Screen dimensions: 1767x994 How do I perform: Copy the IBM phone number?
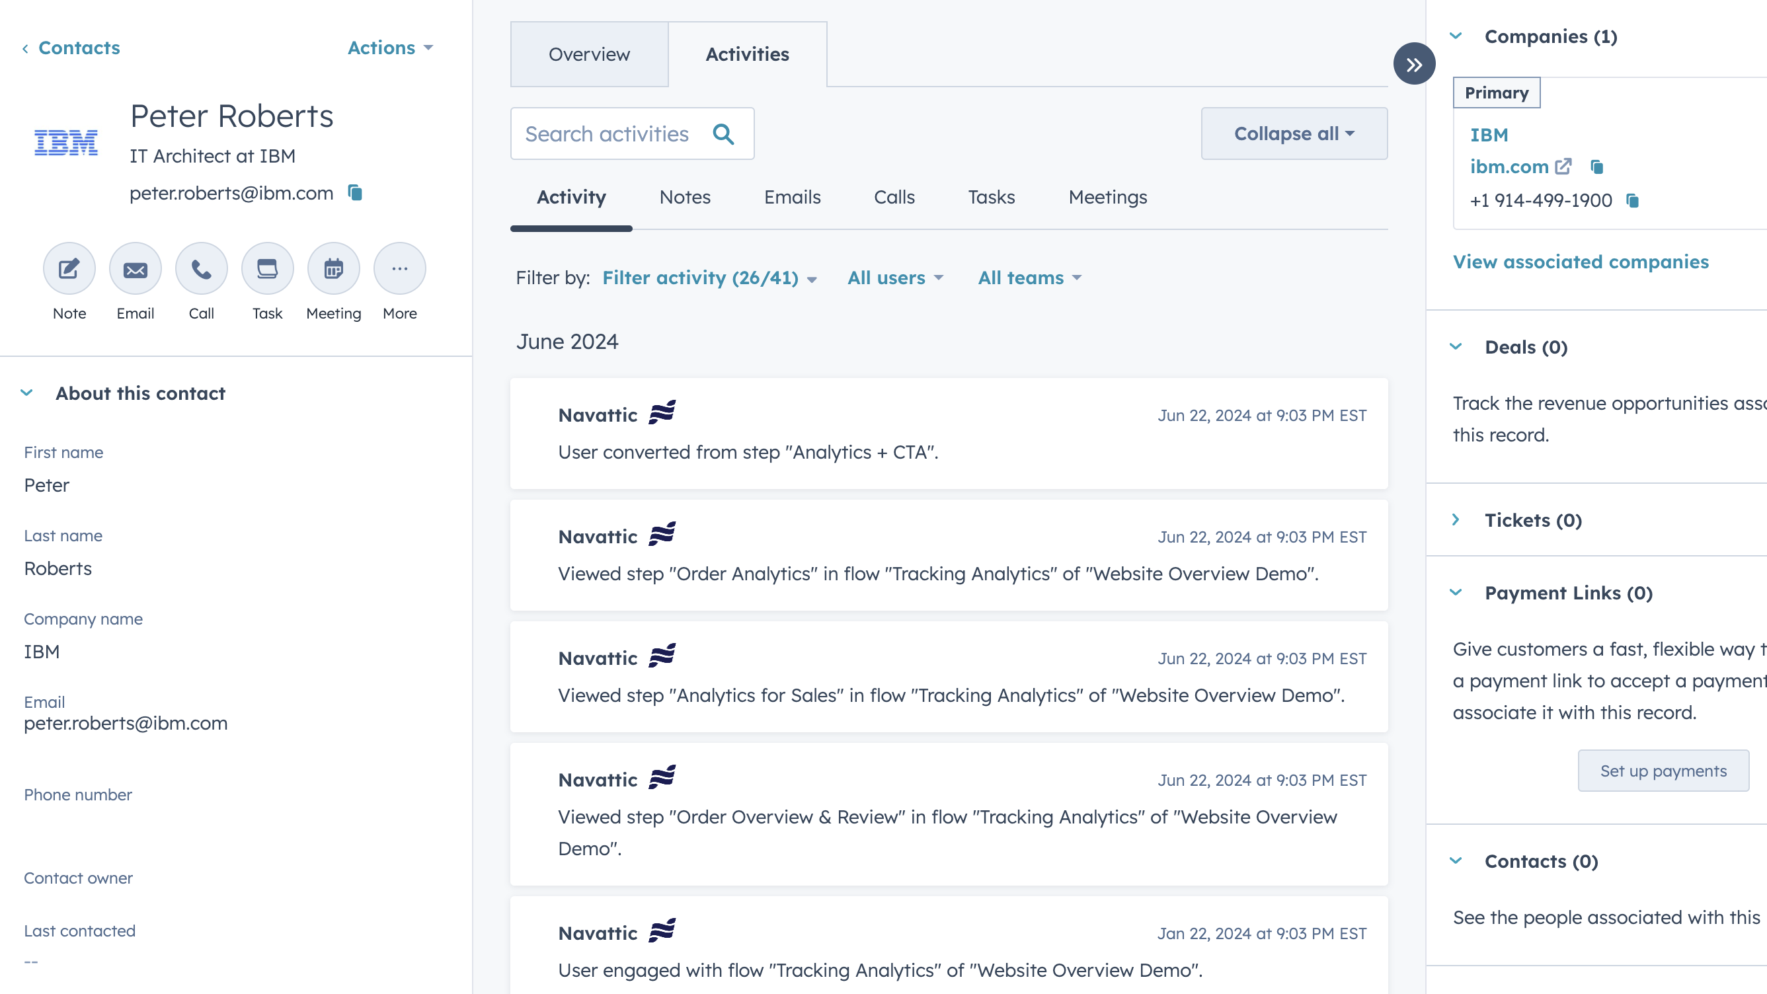pyautogui.click(x=1633, y=200)
